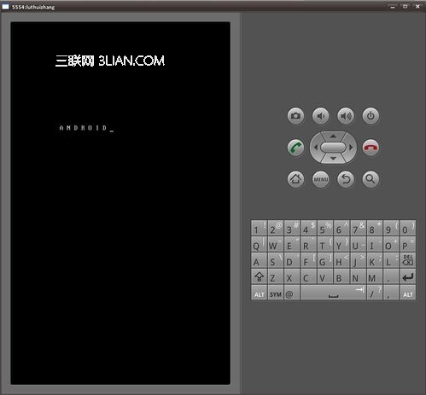This screenshot has width=426, height=395.
Task: Click the K key
Action: pos(375,260)
